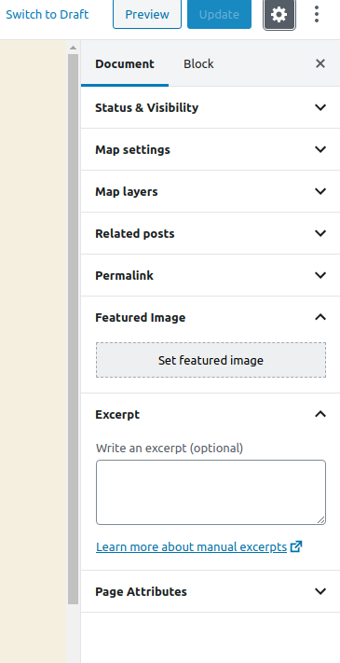
Task: Click Switch to Draft
Action: [48, 14]
